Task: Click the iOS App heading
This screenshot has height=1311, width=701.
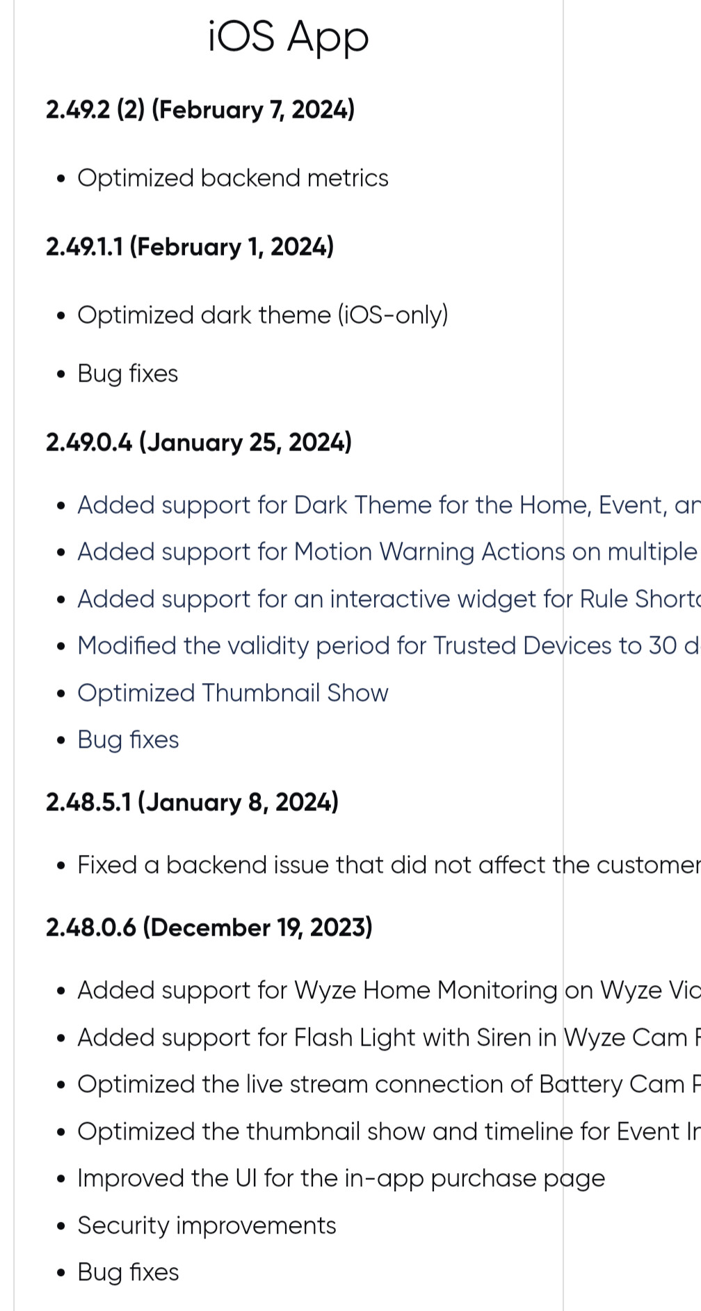Action: [288, 38]
